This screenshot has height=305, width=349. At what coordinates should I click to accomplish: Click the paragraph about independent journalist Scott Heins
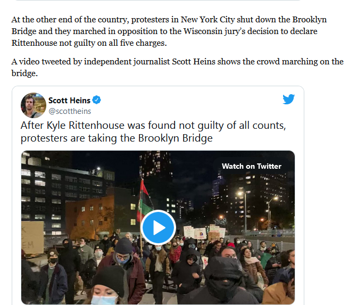(177, 67)
